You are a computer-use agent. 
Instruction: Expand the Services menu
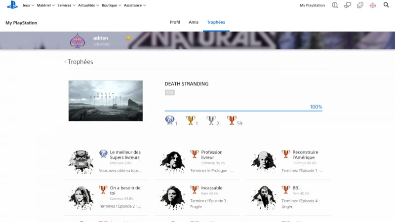click(x=66, y=5)
